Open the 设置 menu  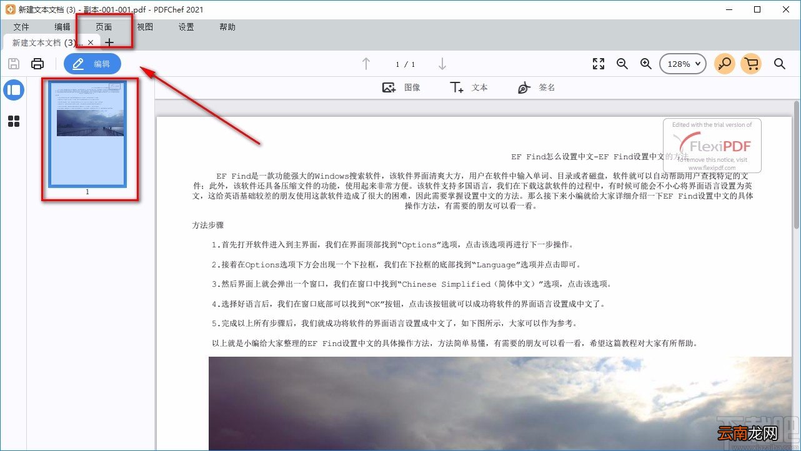click(x=186, y=27)
